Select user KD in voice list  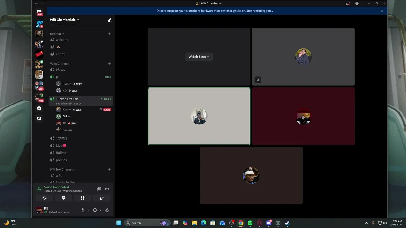click(84, 91)
